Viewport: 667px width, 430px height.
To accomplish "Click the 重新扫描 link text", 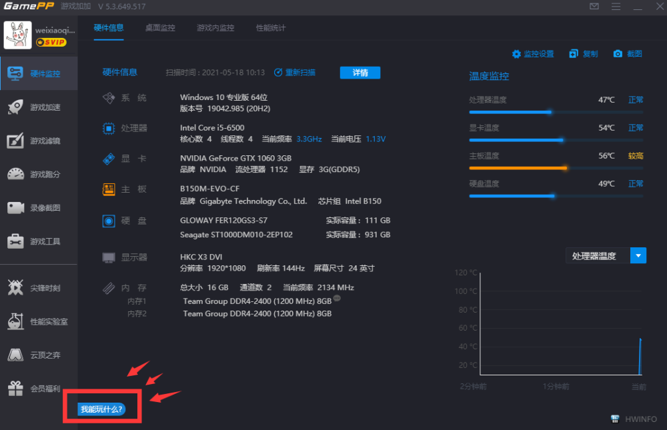I will pos(300,72).
